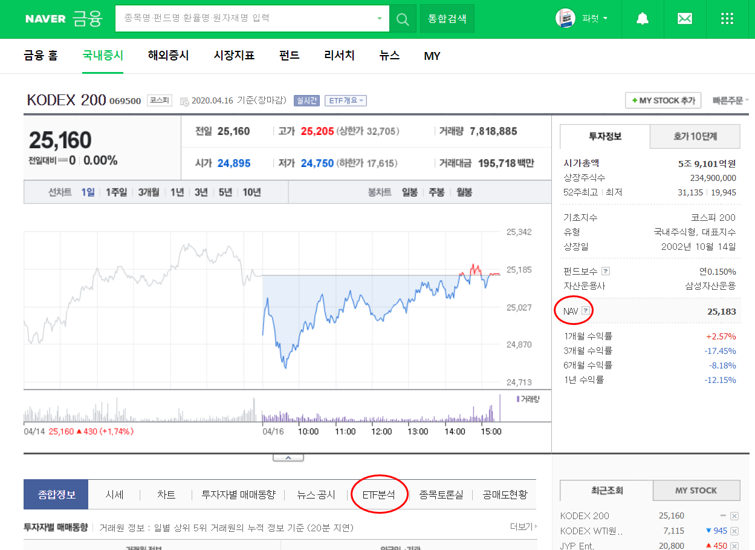This screenshot has width=755, height=550.
Task: Open the NAVER 금융 home logo
Action: pyautogui.click(x=63, y=19)
